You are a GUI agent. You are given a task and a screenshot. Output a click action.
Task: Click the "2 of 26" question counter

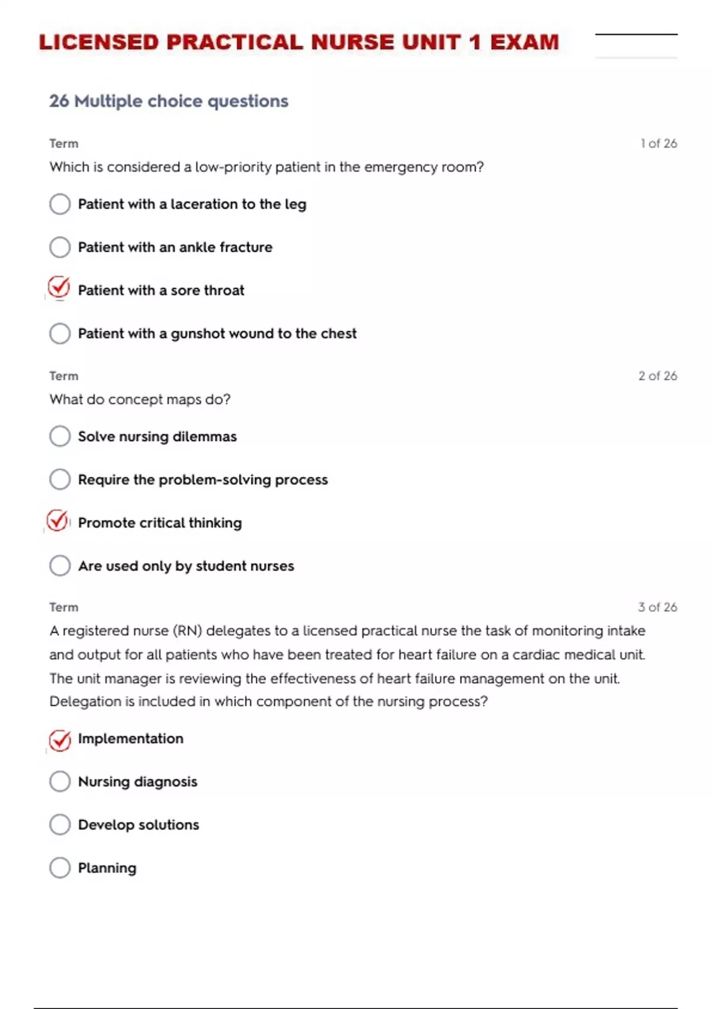pos(657,376)
